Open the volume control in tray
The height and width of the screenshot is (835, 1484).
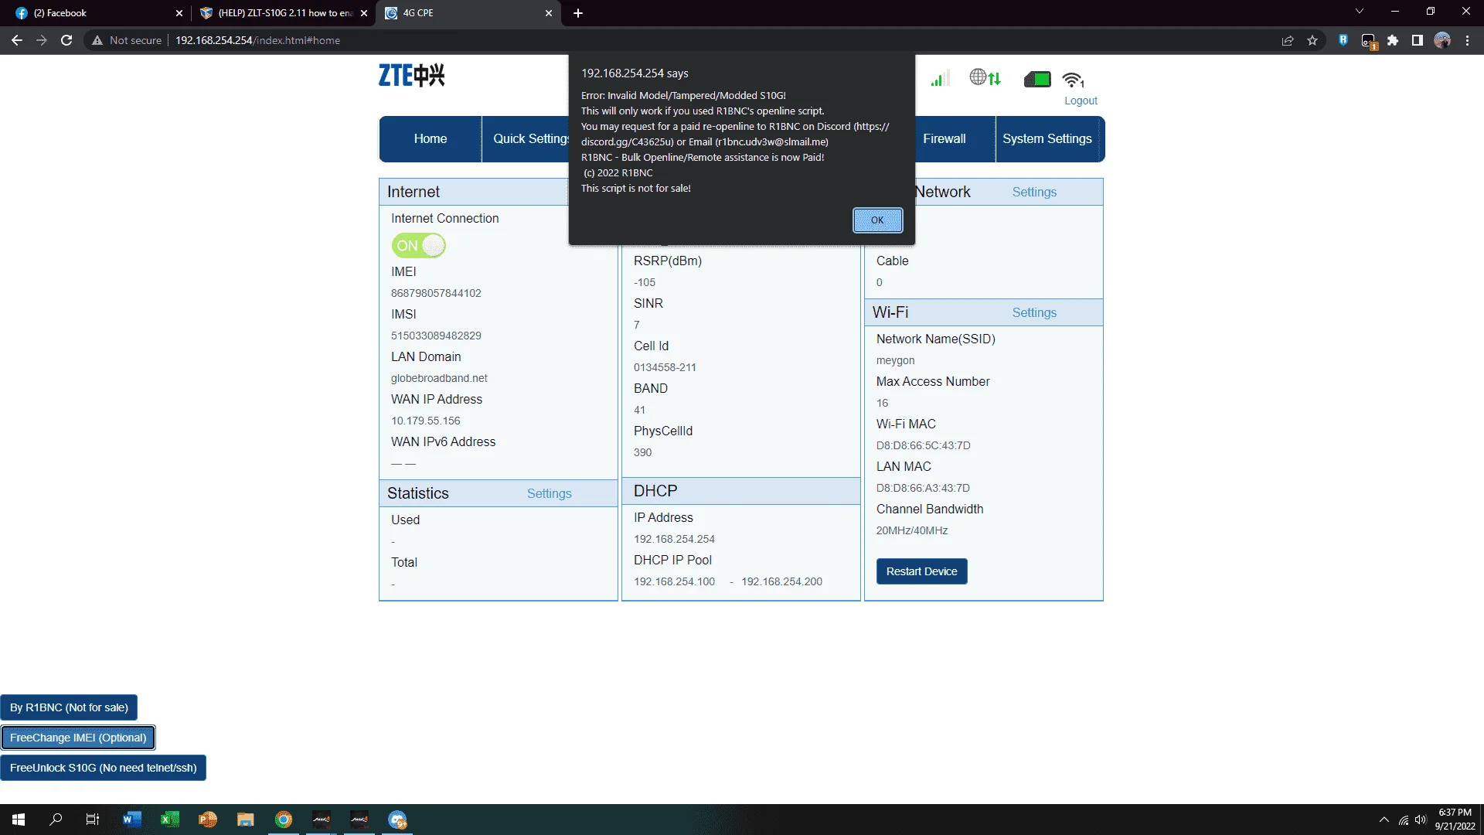click(x=1421, y=820)
